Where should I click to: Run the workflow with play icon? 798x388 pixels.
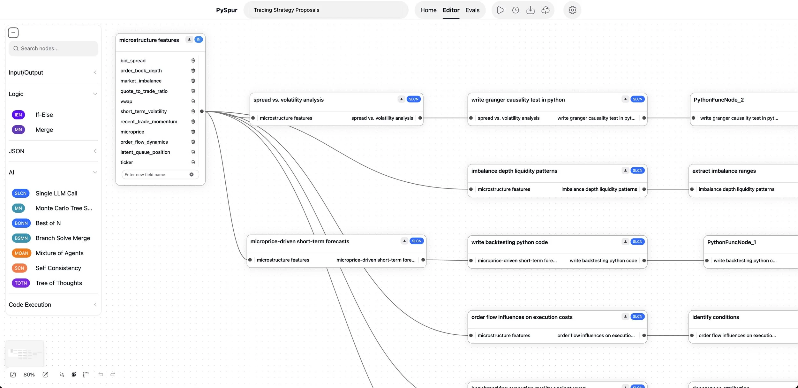(501, 10)
